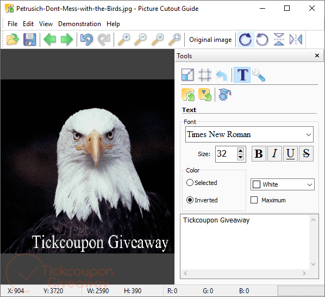Click the X: 904 status value
The width and height of the screenshot is (325, 297).
16,291
